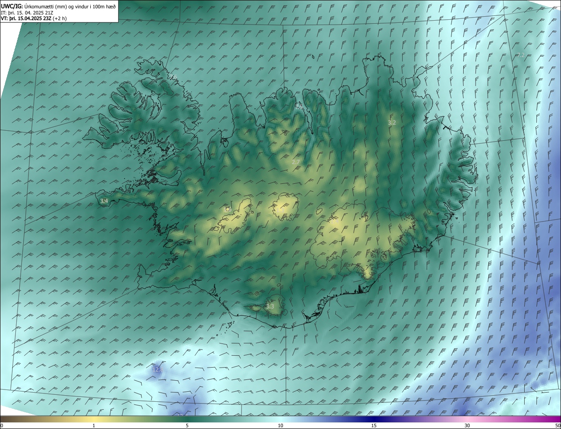Click the 50 tick on color scale
Image resolution: width=561 pixels, height=429 pixels.
[557, 425]
